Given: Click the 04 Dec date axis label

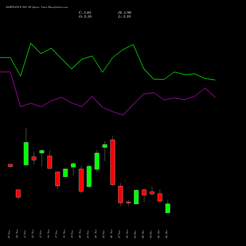Looking at the screenshot, I should (x=158, y=234).
